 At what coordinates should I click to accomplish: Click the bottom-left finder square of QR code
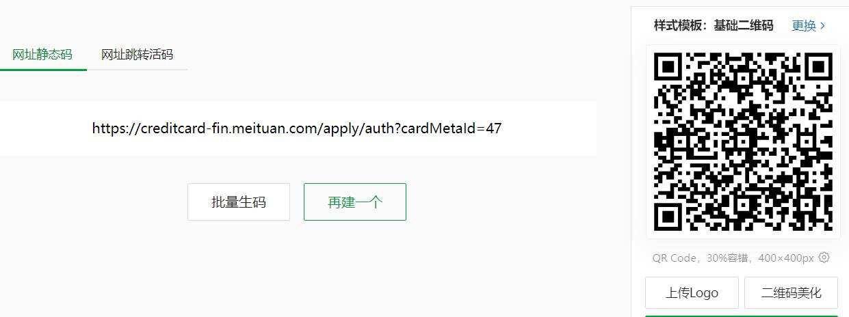click(x=667, y=217)
